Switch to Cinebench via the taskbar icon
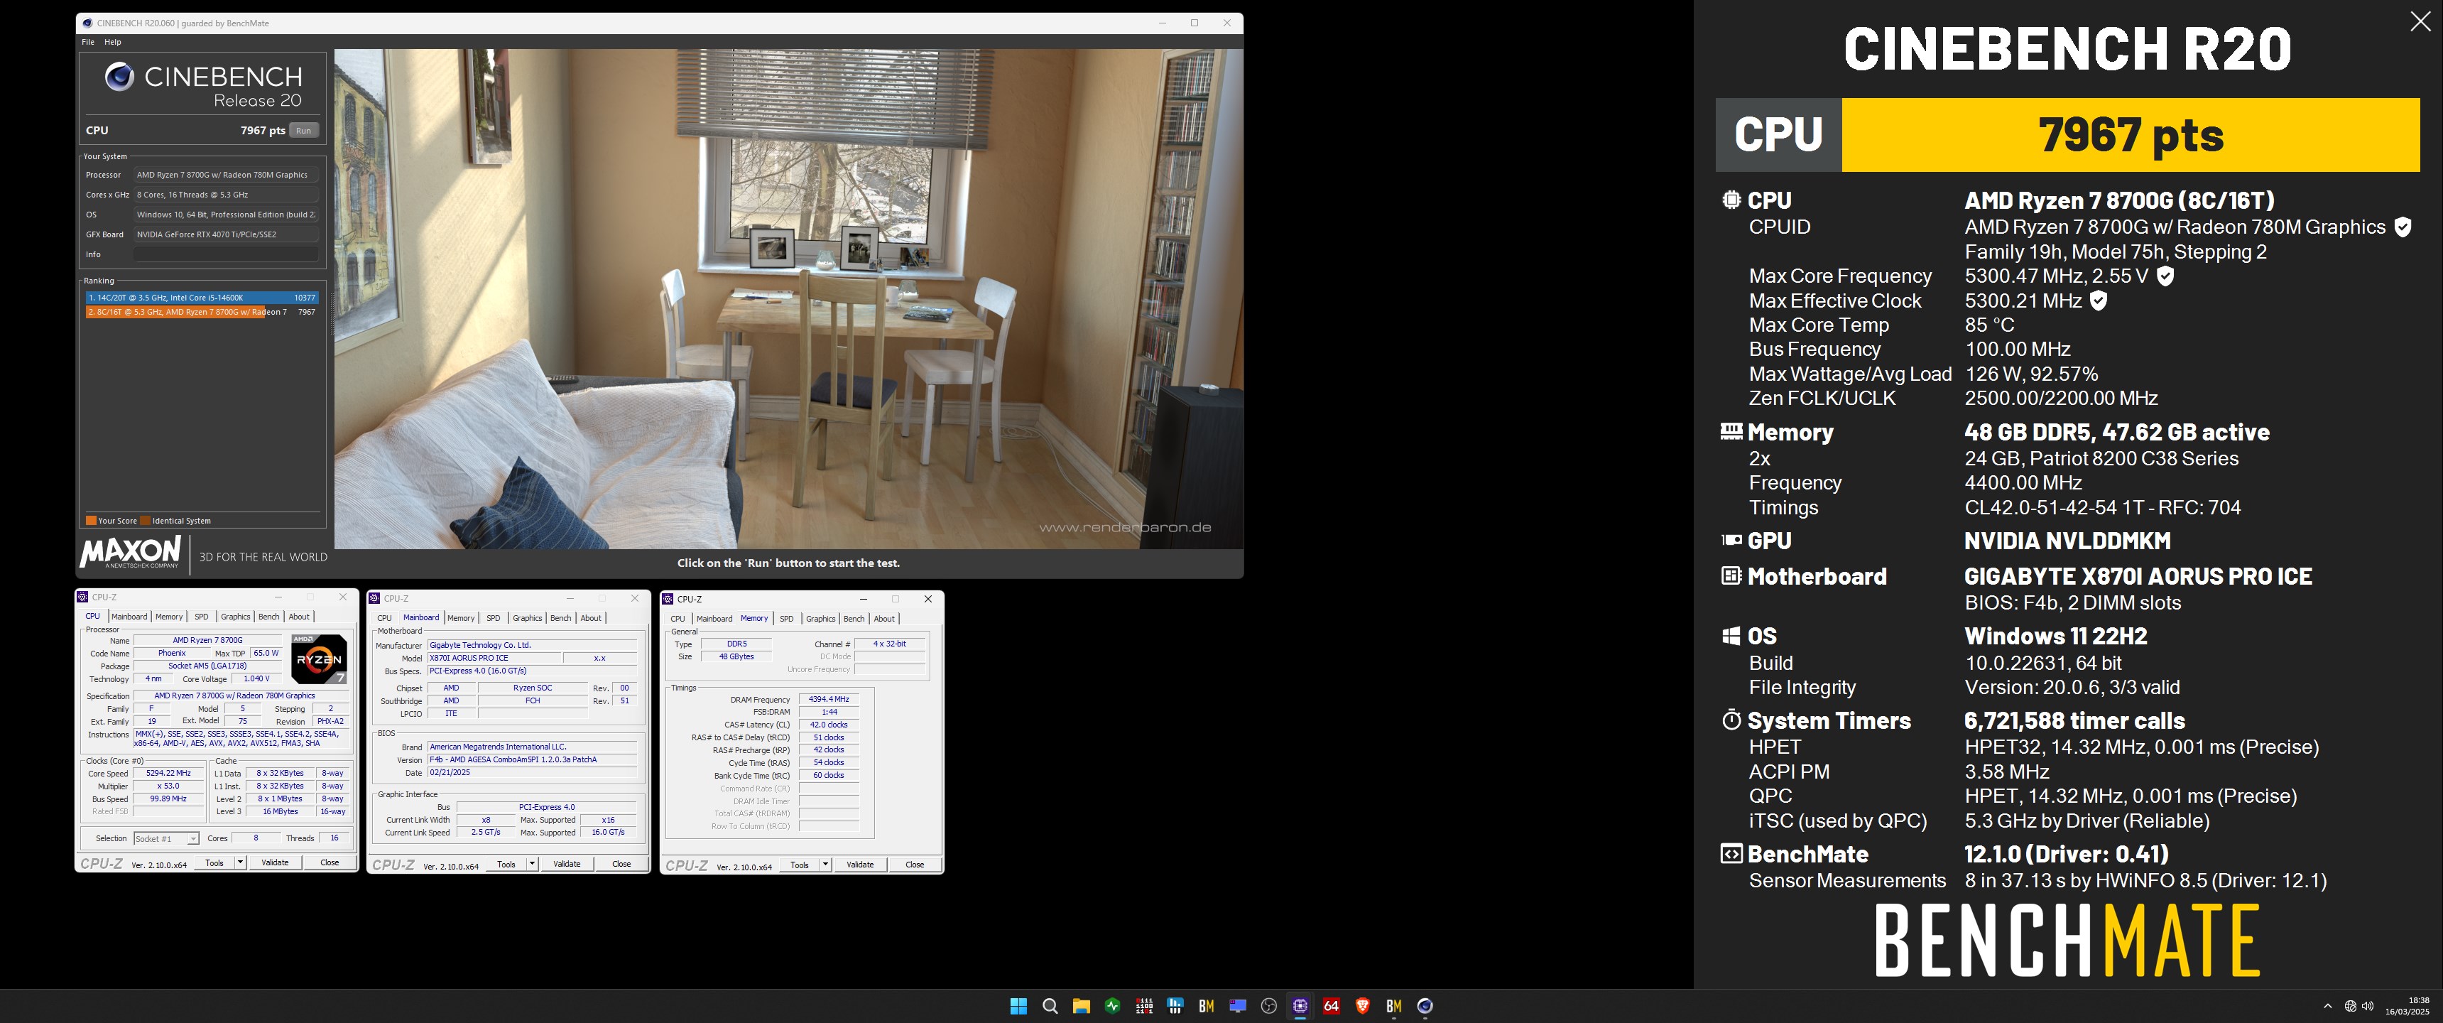This screenshot has width=2443, height=1023. pos(1425,1006)
